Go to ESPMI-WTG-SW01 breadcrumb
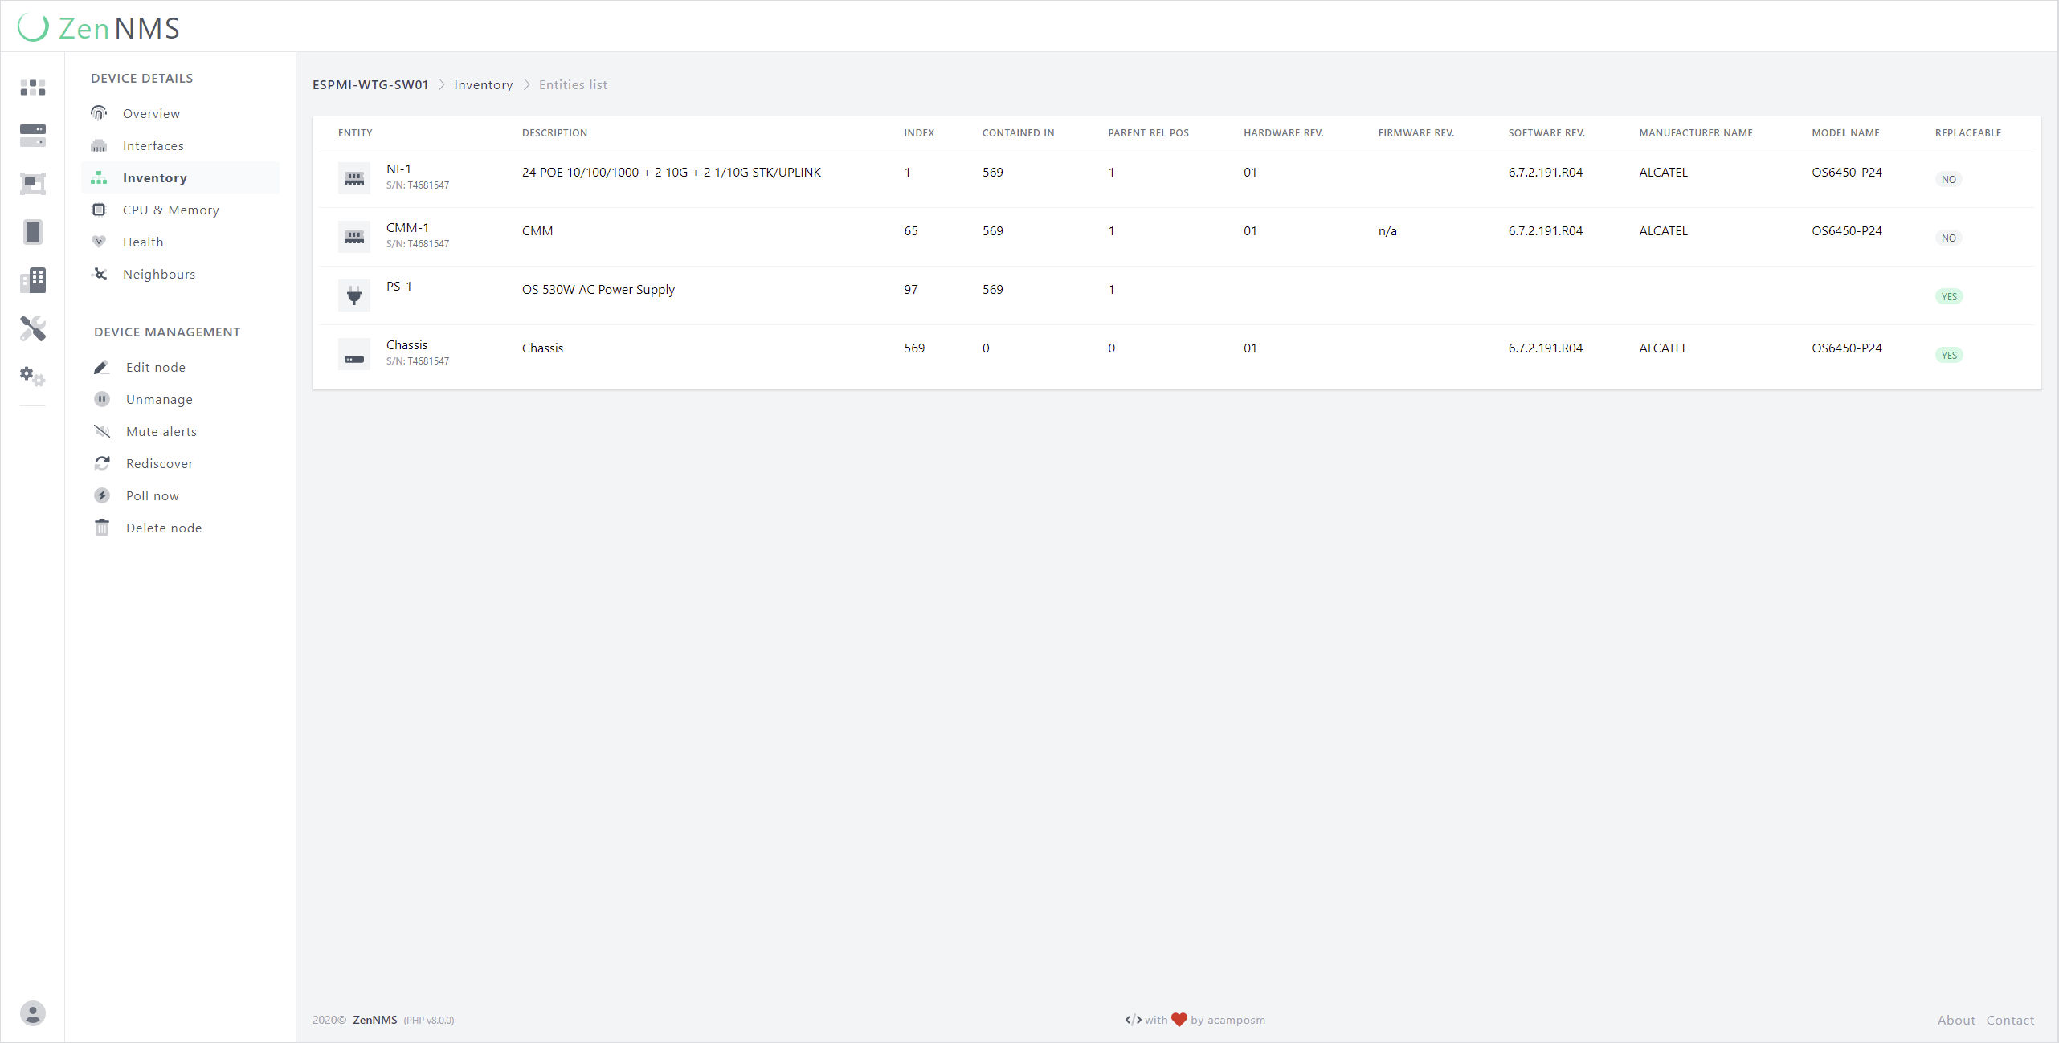2059x1043 pixels. (370, 85)
